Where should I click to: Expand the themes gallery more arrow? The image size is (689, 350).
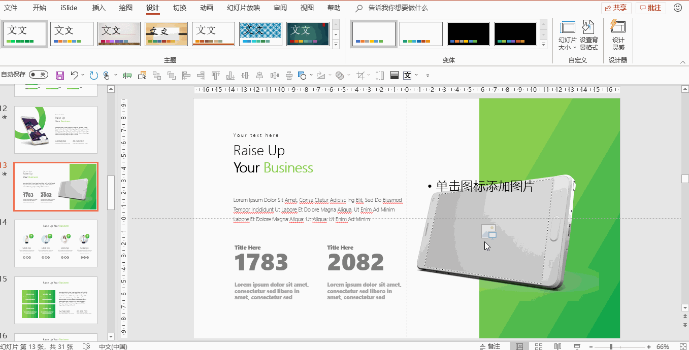point(336,45)
